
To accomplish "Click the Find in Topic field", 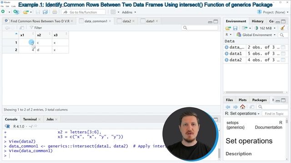I will pos(274,114).
